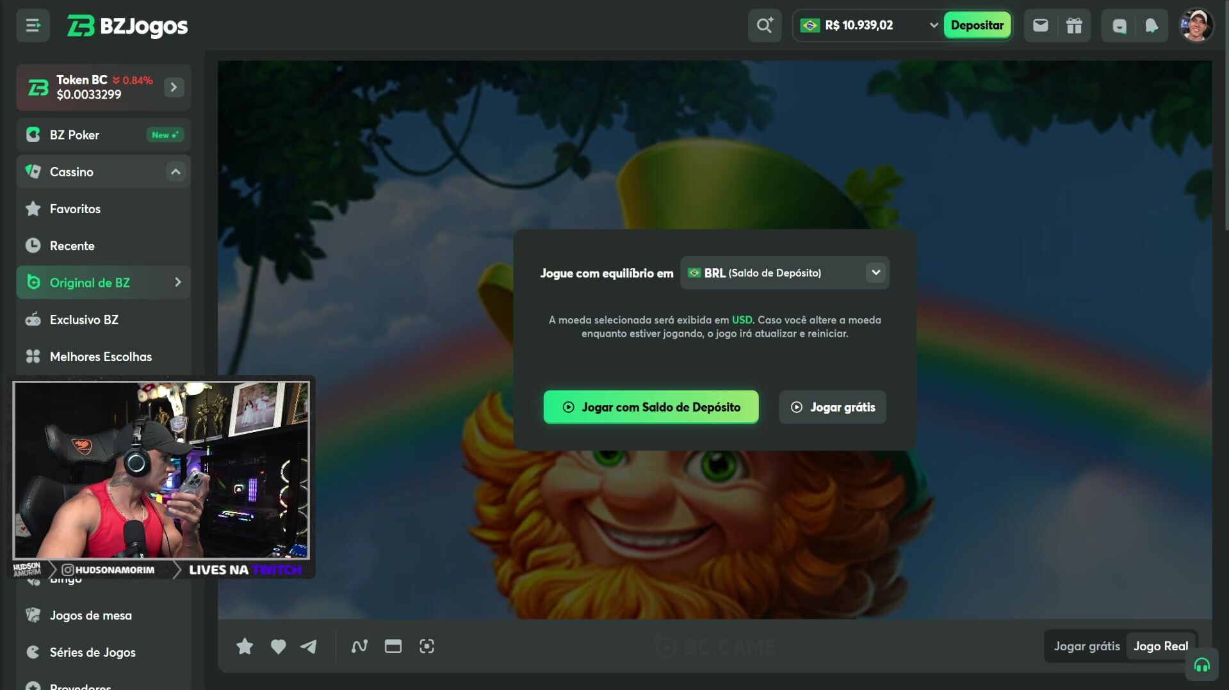
Task: Open the notifications bell icon
Action: 1152,26
